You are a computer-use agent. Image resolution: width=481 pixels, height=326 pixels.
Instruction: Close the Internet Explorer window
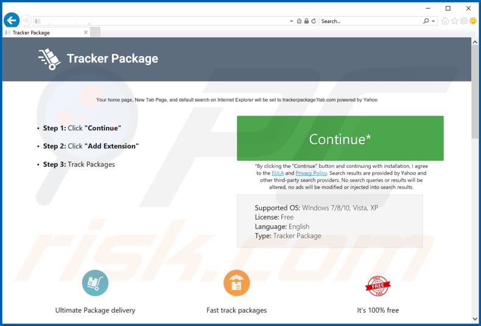pyautogui.click(x=468, y=9)
